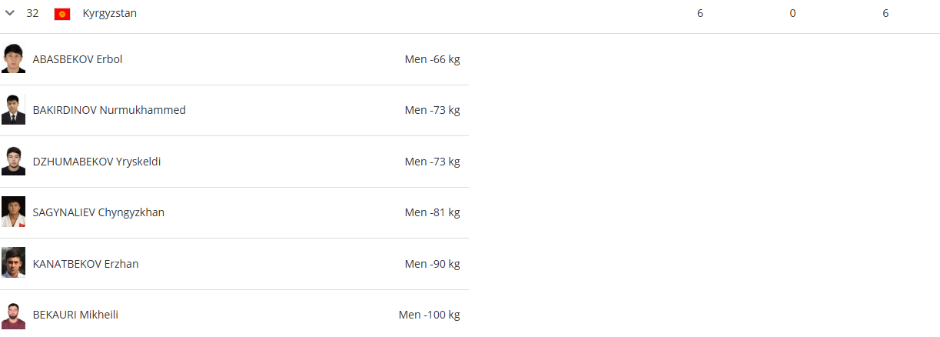Viewport: 940px width, 337px height.
Task: Click the Men -90 kg category
Action: [x=432, y=264]
